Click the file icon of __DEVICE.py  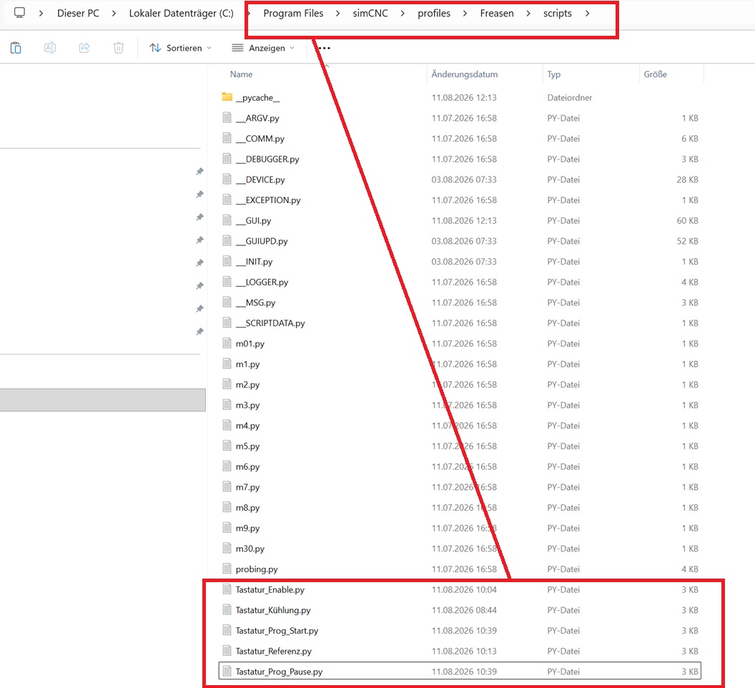click(x=227, y=180)
